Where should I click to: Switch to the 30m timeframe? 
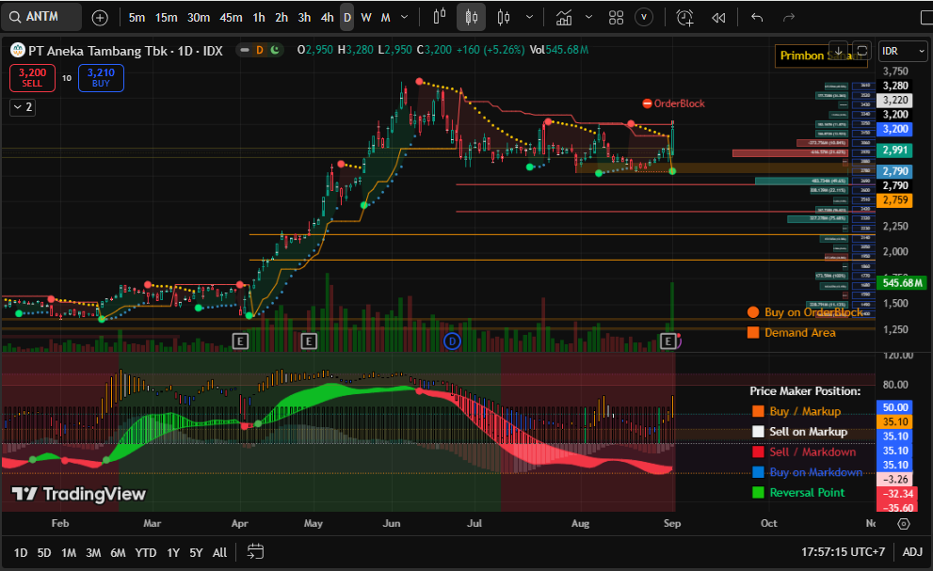tap(198, 18)
